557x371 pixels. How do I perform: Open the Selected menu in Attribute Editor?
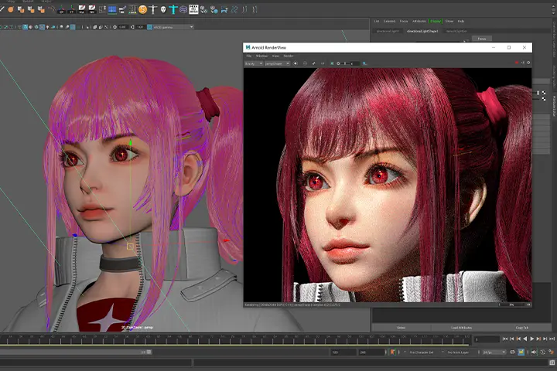(389, 22)
